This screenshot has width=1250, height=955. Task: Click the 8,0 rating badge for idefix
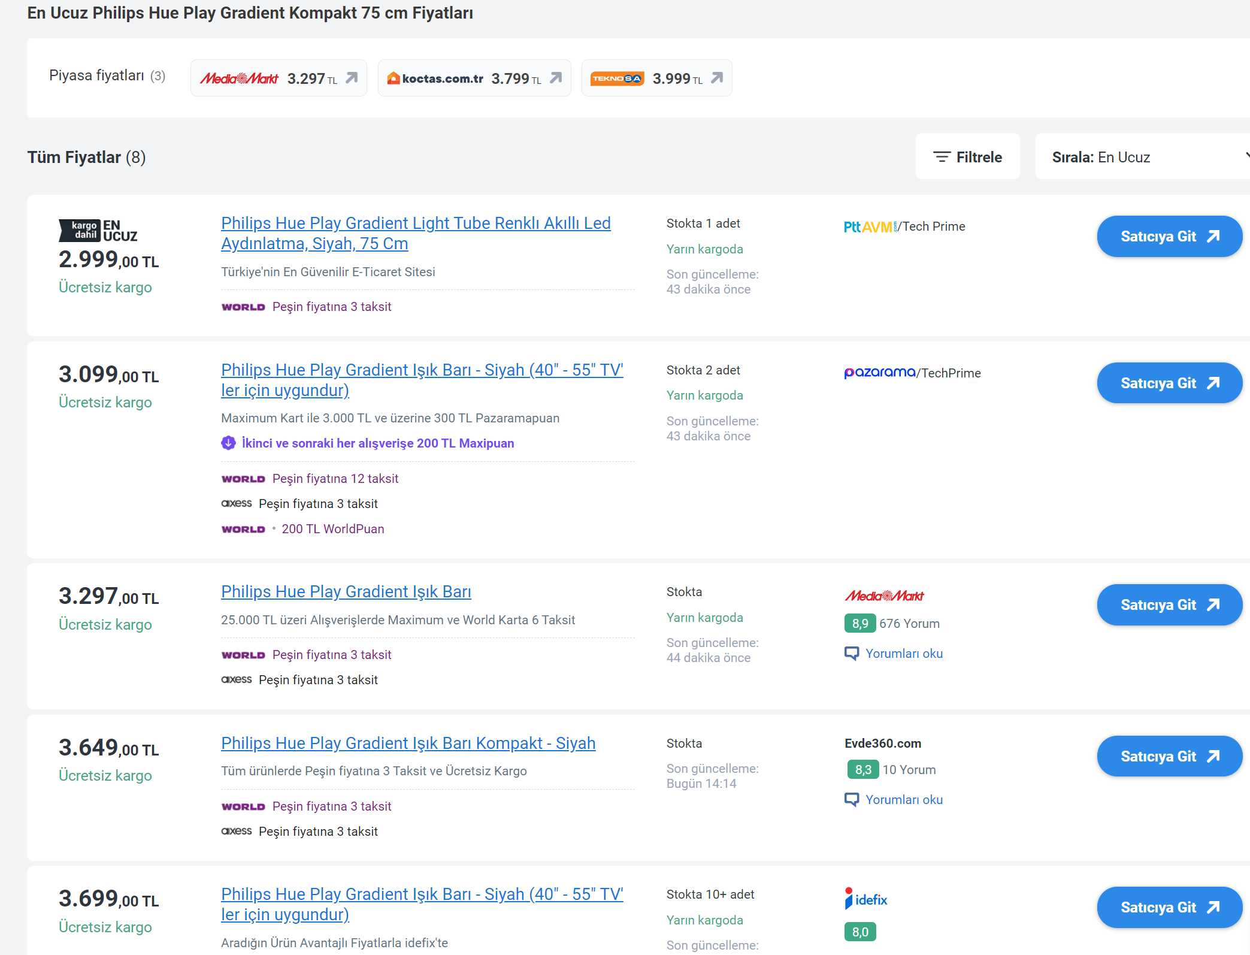[x=860, y=932]
